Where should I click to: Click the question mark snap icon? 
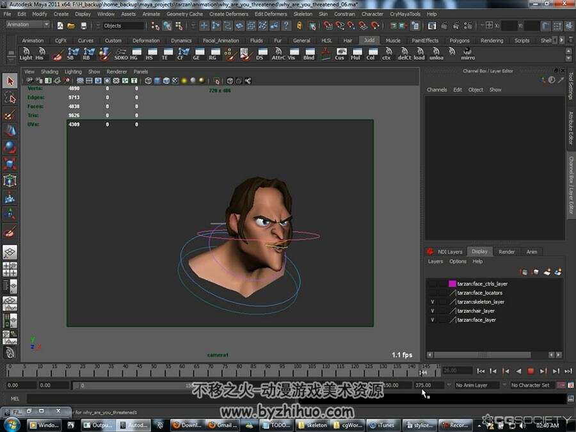tap(286, 26)
